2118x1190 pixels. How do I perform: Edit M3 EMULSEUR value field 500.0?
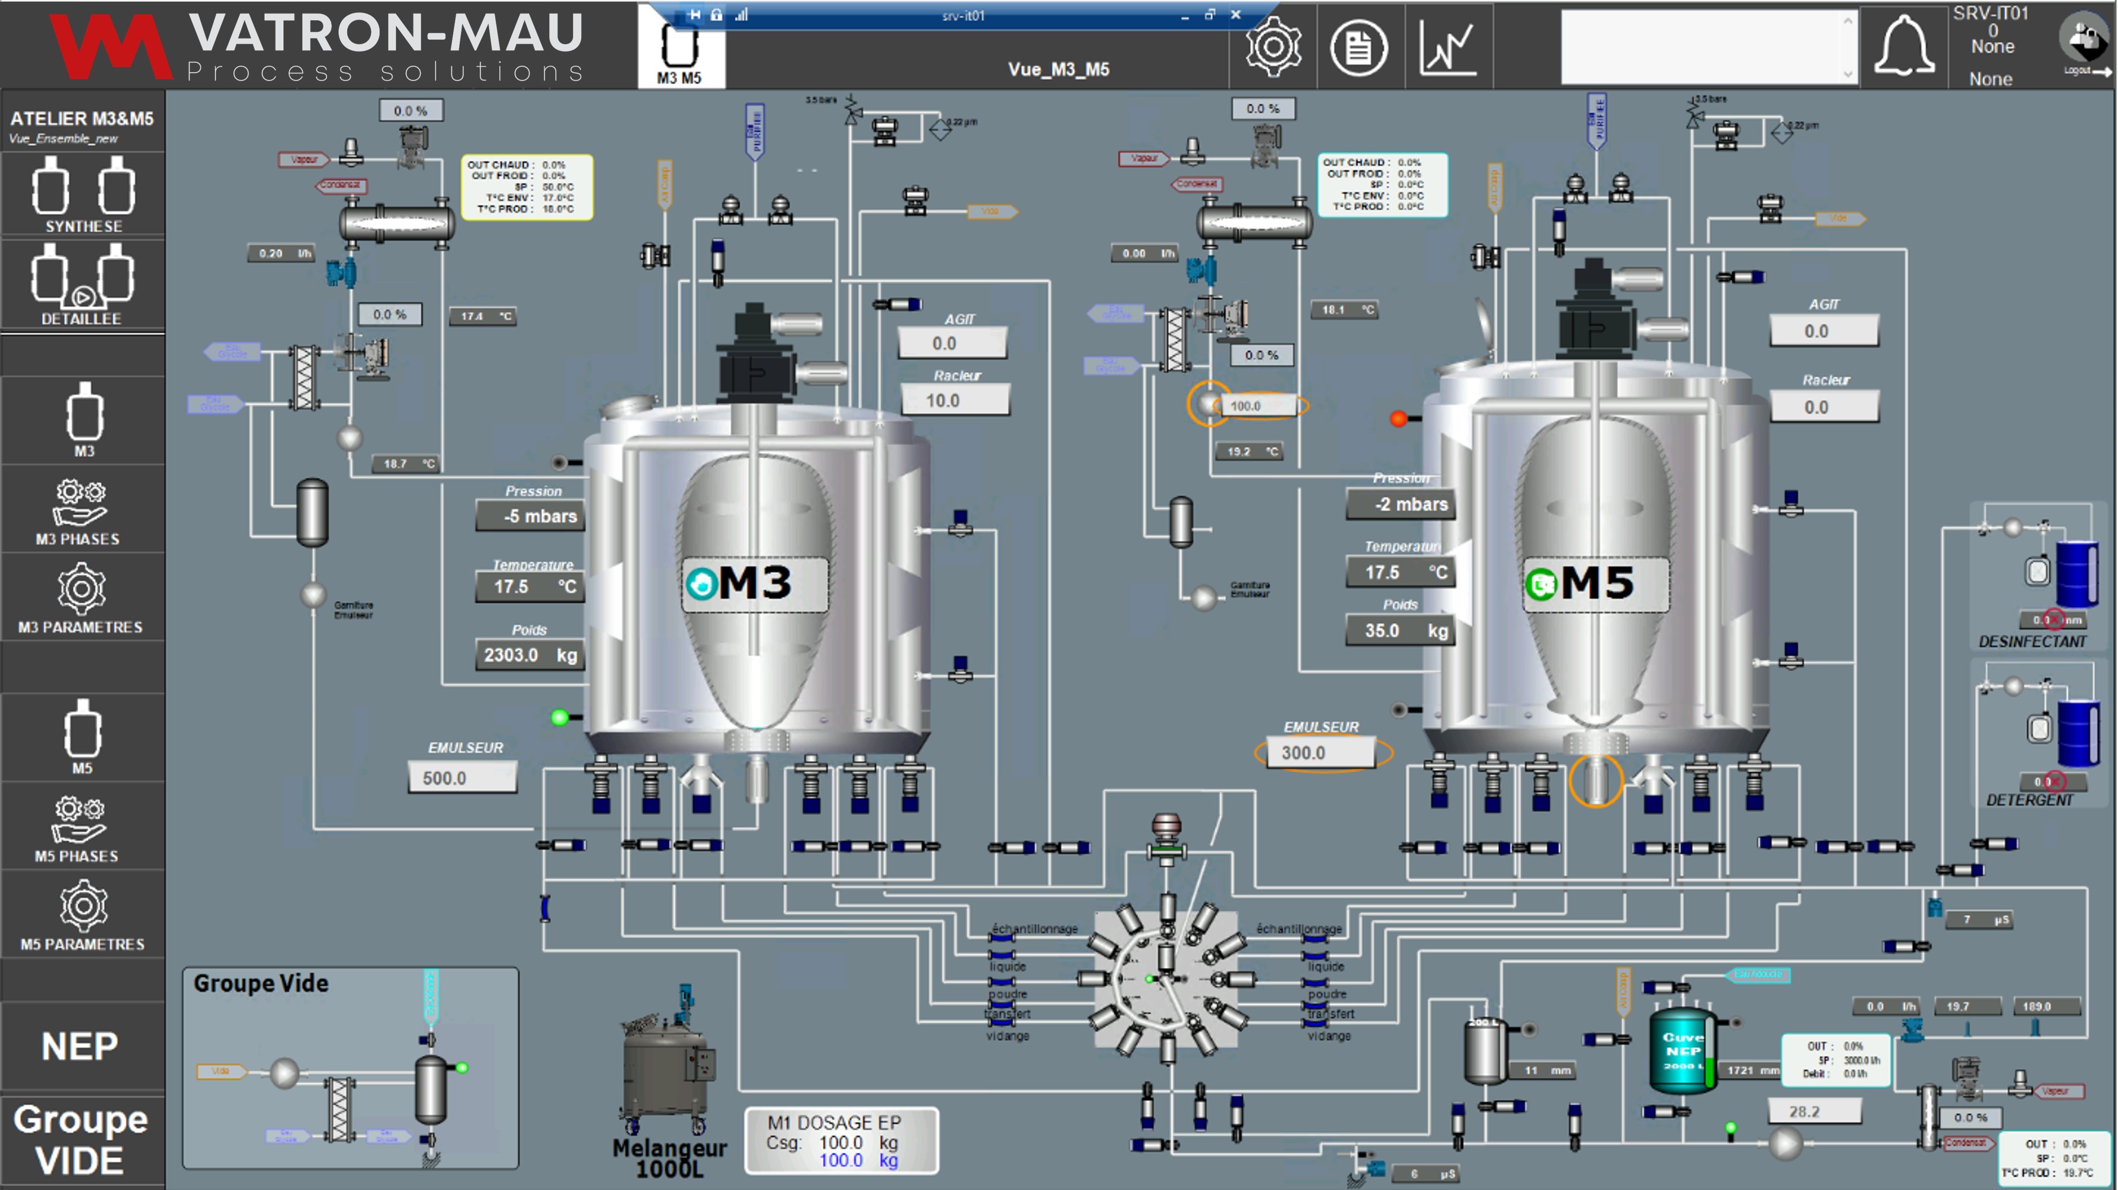pos(462,778)
